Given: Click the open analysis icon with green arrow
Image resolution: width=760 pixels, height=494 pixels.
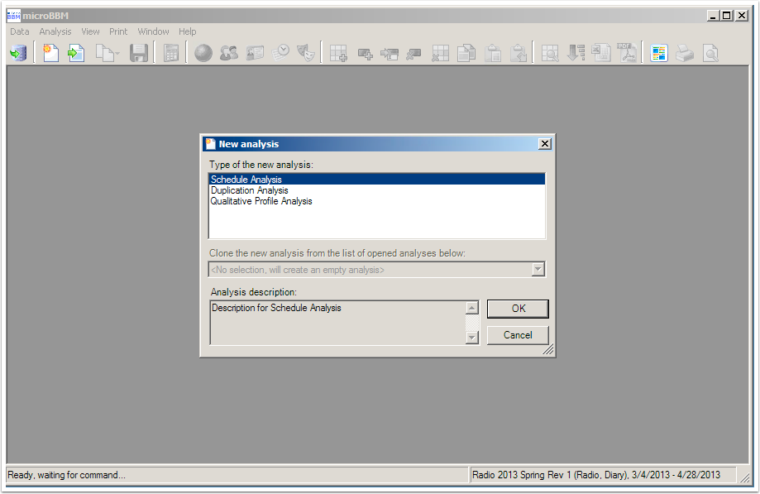Looking at the screenshot, I should (x=76, y=54).
